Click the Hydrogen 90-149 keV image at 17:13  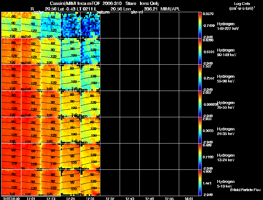coord(51,51)
